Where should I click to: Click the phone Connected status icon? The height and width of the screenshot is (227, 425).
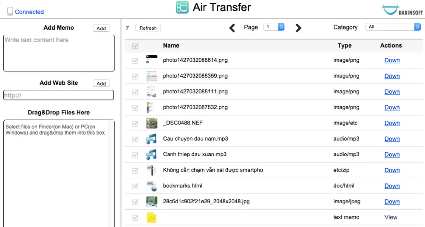pos(10,11)
